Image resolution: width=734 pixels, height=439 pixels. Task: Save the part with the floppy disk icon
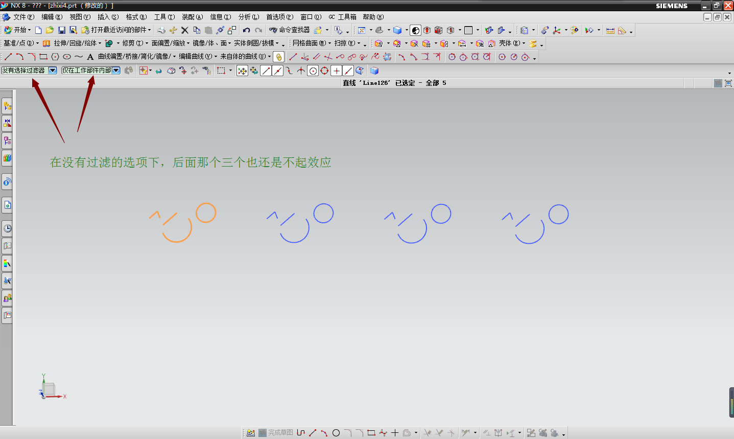tap(62, 30)
